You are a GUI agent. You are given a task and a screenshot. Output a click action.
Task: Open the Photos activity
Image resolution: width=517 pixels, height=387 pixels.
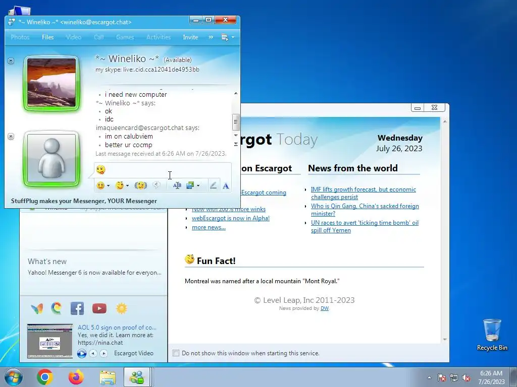[20, 37]
